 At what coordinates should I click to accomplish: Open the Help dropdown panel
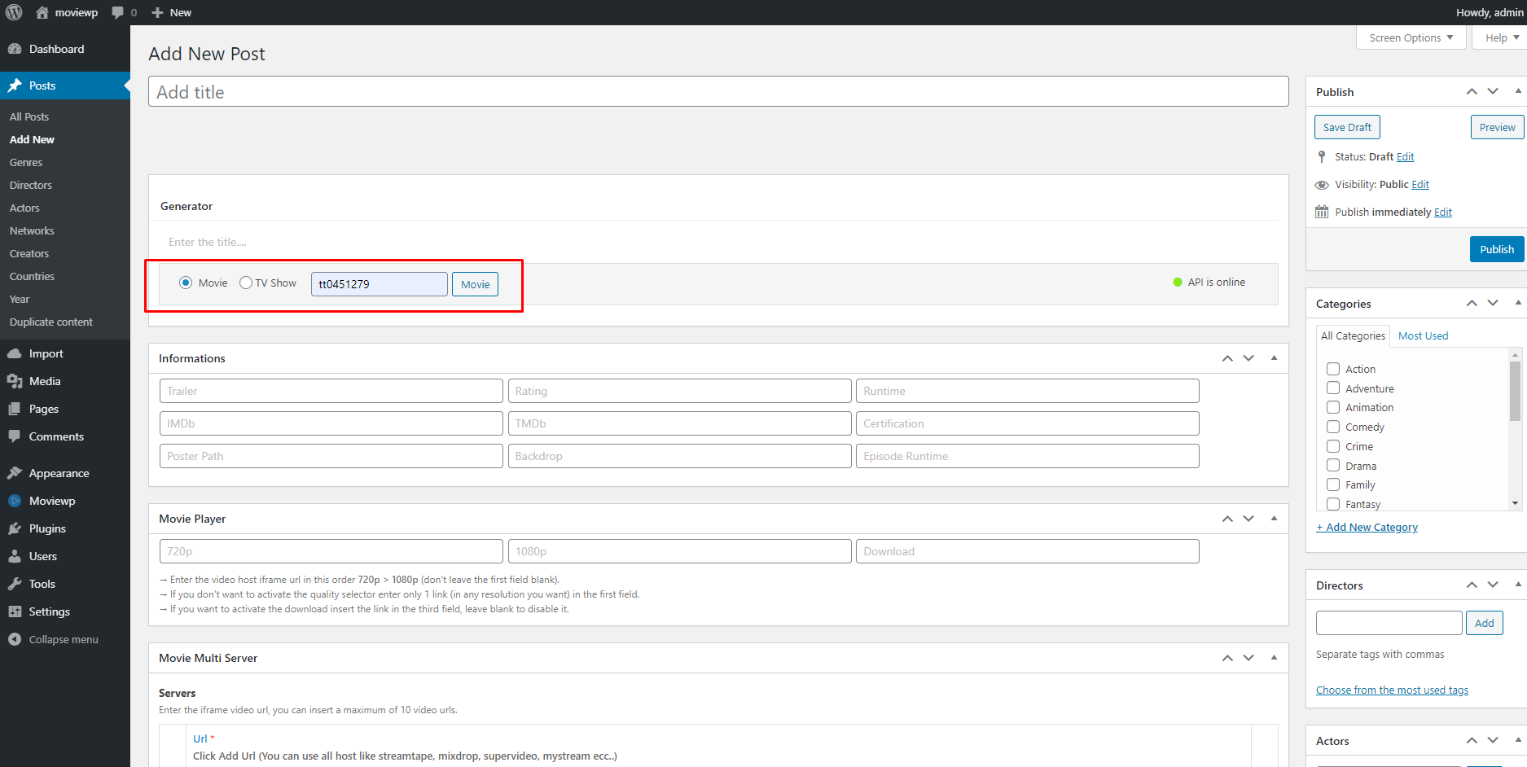click(1501, 37)
